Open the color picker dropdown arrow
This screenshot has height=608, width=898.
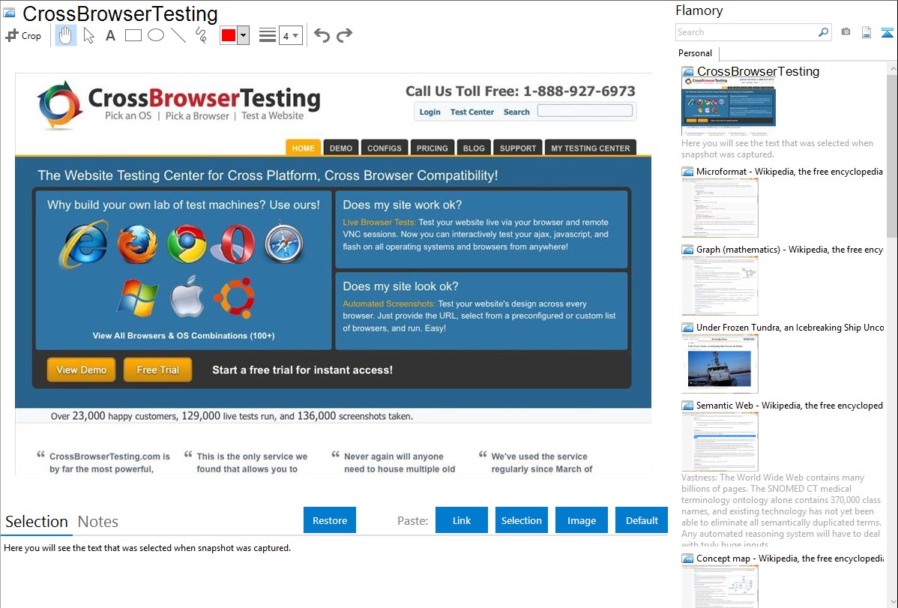[244, 35]
